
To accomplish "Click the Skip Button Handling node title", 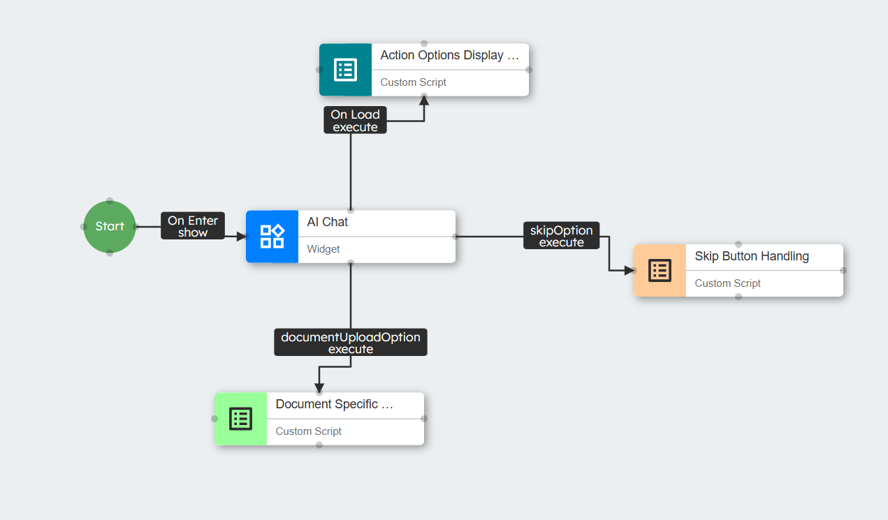I will (x=752, y=256).
